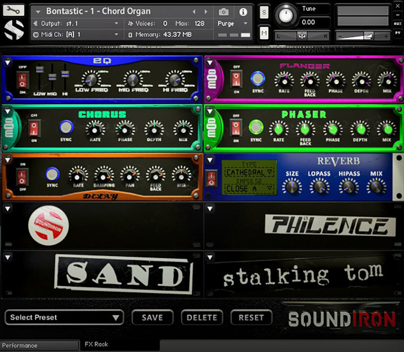This screenshot has height=352, width=404.
Task: Click the master Tune knob
Action: pyautogui.click(x=285, y=16)
